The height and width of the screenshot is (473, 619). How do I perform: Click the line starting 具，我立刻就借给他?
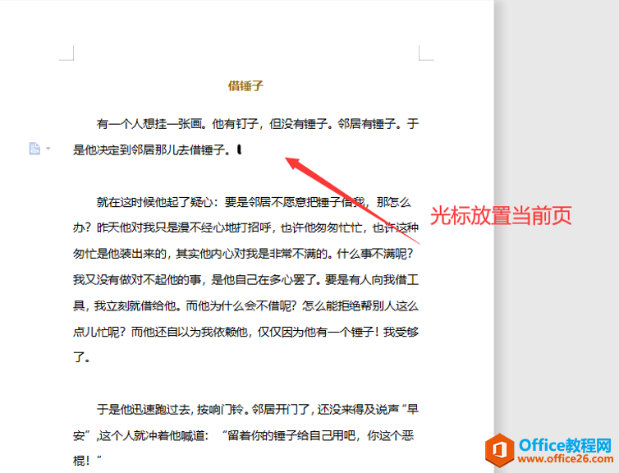(245, 305)
